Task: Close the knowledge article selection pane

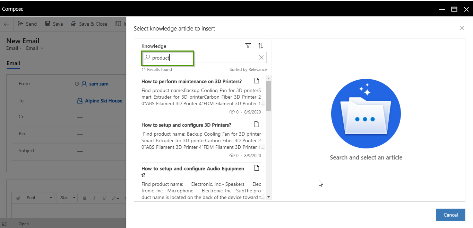Action: [x=462, y=28]
